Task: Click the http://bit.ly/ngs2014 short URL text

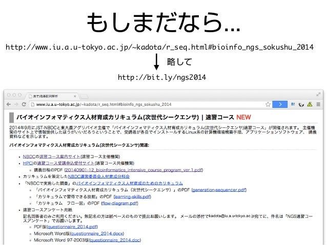Action: [162, 77]
